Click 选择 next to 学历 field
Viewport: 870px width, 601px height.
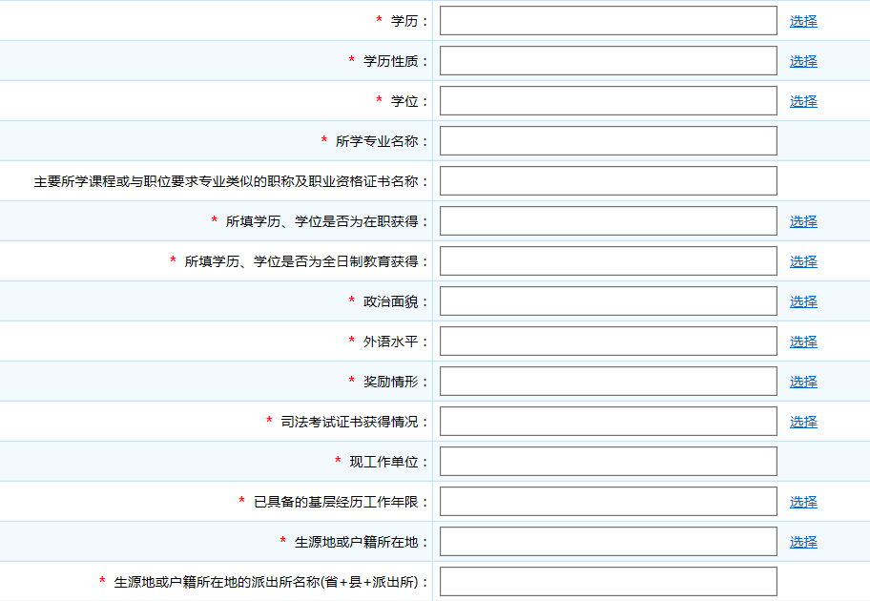(x=804, y=20)
